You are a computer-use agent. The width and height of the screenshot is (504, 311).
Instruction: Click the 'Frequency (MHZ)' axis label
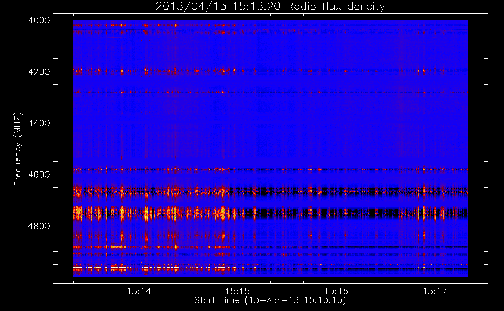click(x=18, y=149)
